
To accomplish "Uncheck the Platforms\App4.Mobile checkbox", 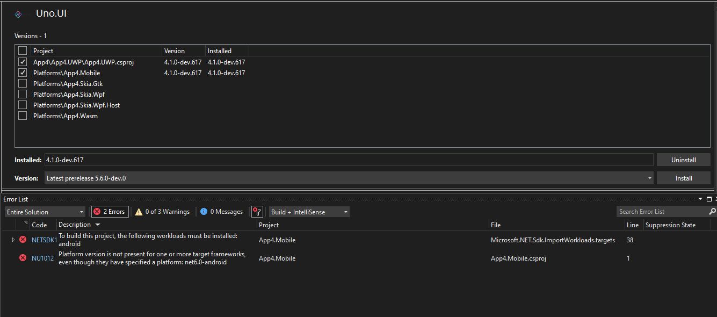I will point(23,73).
